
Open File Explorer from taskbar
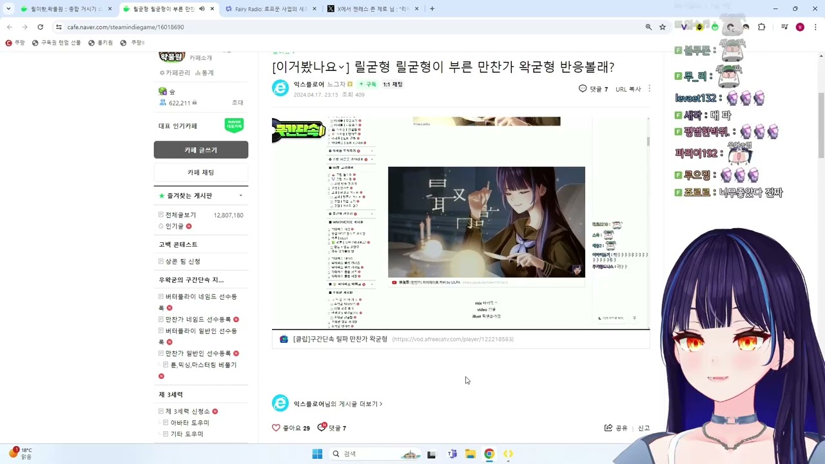coord(471,454)
